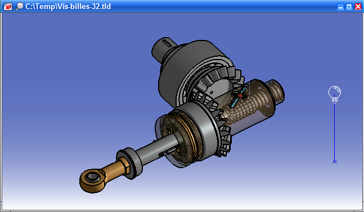The image size is (364, 212).
Task: Select the light bulb light source icon
Action: [335, 94]
